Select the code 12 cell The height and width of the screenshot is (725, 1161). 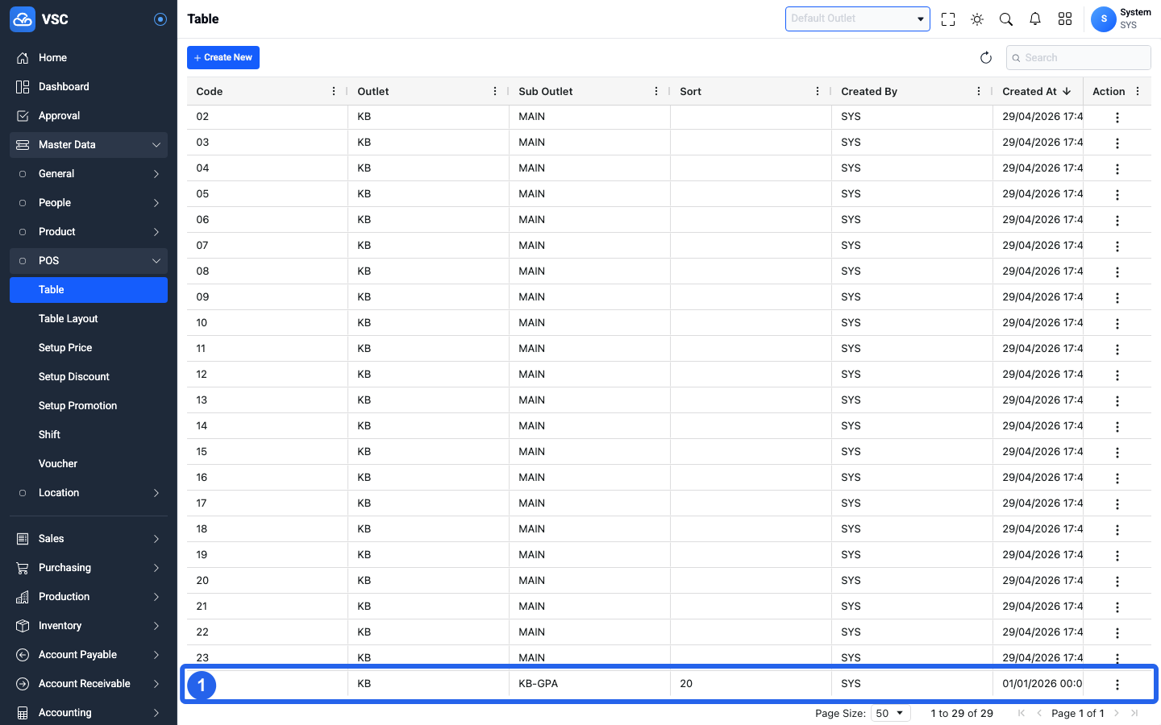pos(268,375)
